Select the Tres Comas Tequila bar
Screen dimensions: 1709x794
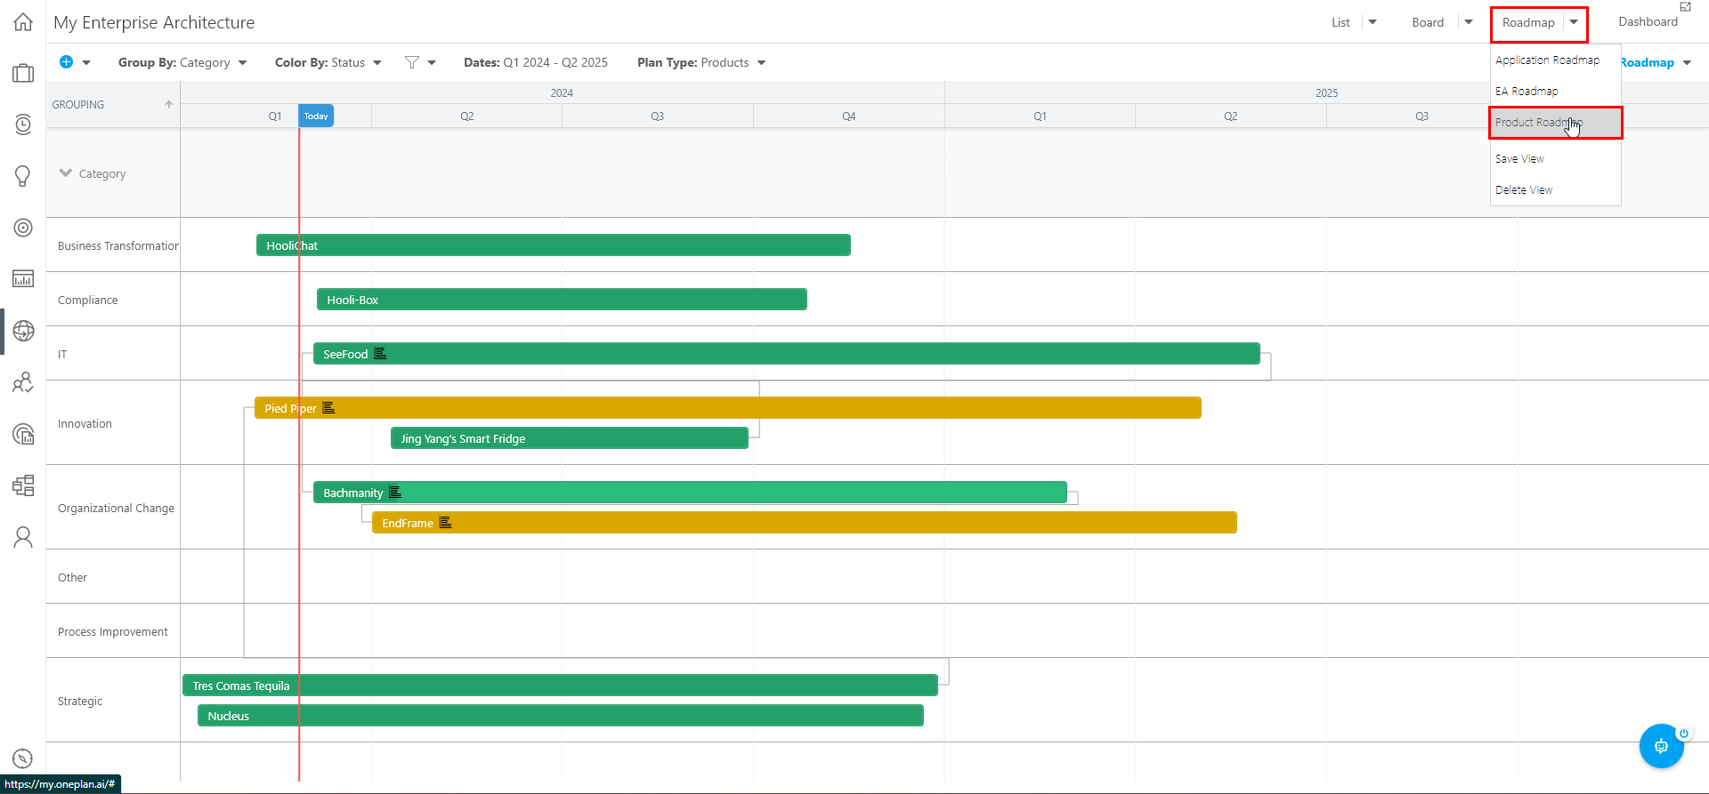pos(560,686)
